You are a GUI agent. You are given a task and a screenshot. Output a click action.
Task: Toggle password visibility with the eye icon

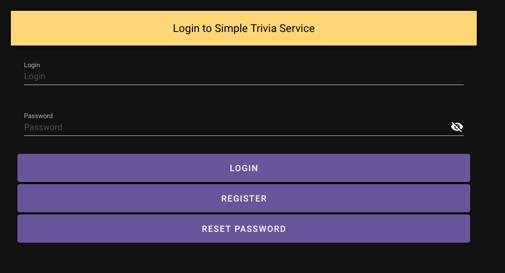click(457, 127)
